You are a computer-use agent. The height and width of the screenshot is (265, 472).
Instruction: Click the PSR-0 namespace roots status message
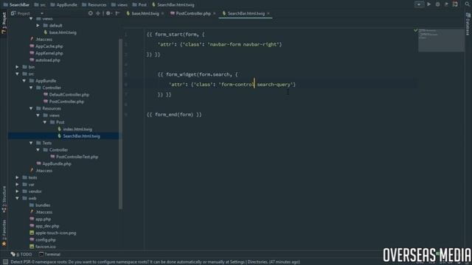tap(156, 262)
